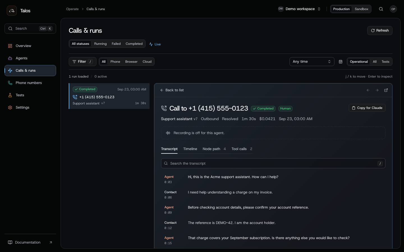Show Completed status runs

click(x=134, y=44)
